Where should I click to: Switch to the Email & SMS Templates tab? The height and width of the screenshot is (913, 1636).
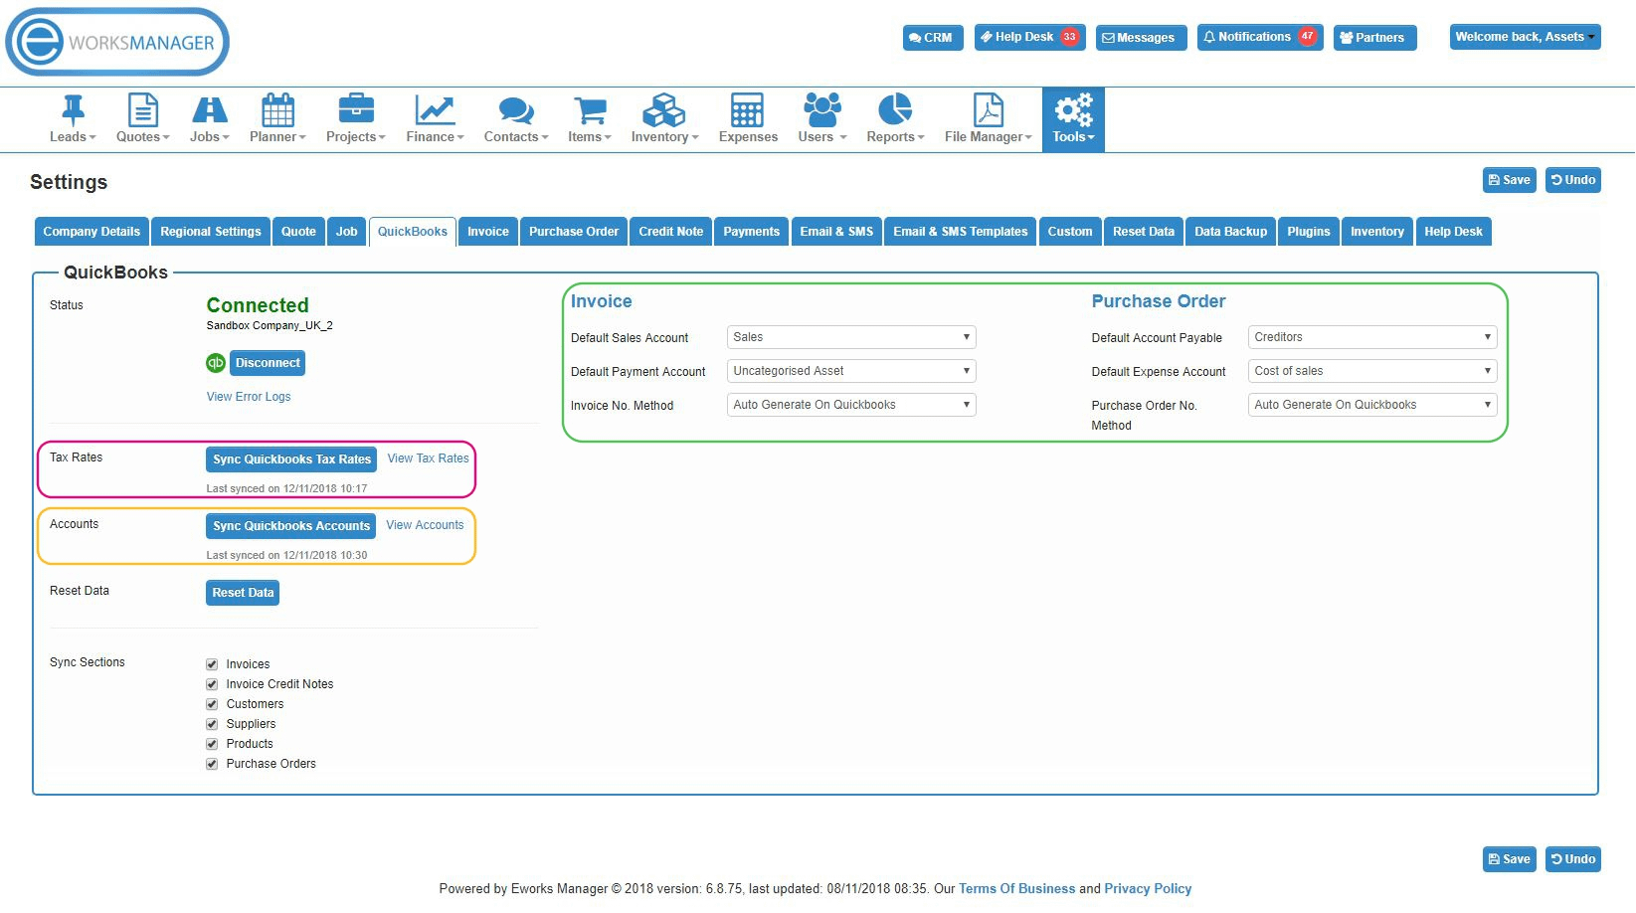pyautogui.click(x=959, y=231)
